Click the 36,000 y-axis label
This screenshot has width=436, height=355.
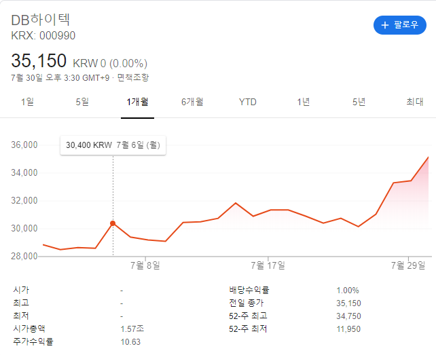coord(24,145)
